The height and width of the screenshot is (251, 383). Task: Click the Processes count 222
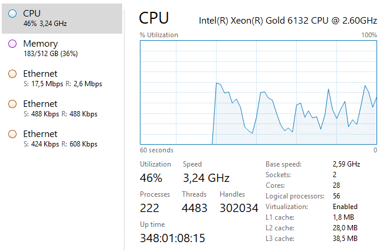pos(149,208)
